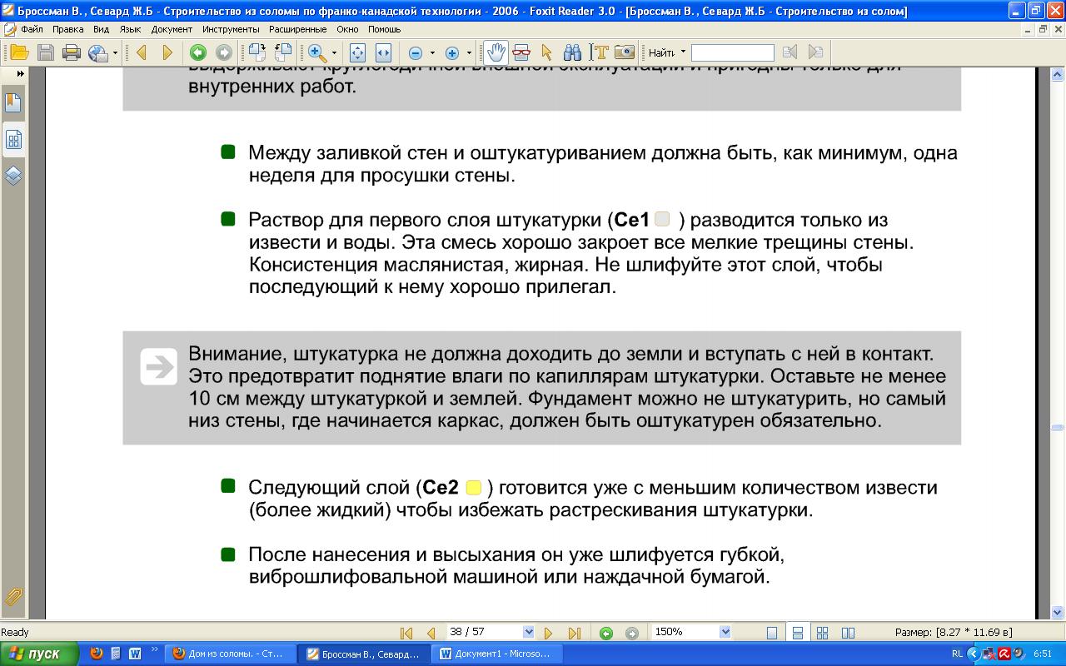Activate the Typewriter text tool

point(598,52)
